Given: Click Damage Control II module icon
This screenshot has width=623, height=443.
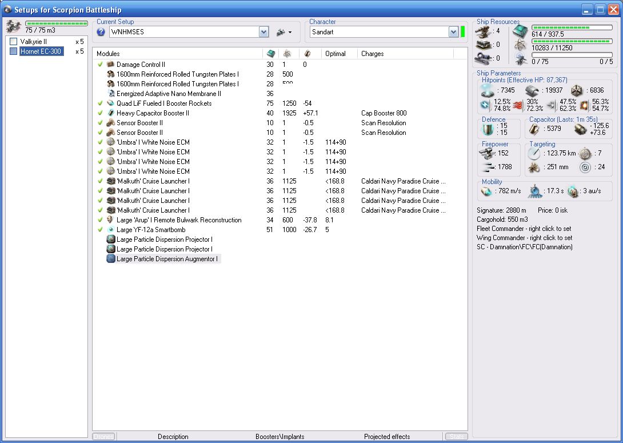Looking at the screenshot, I should 111,65.
